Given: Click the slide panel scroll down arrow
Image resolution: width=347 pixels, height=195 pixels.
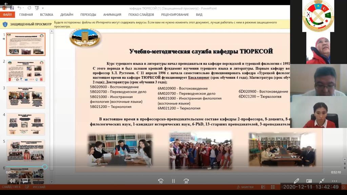Looking at the screenshot, I should tap(52, 182).
